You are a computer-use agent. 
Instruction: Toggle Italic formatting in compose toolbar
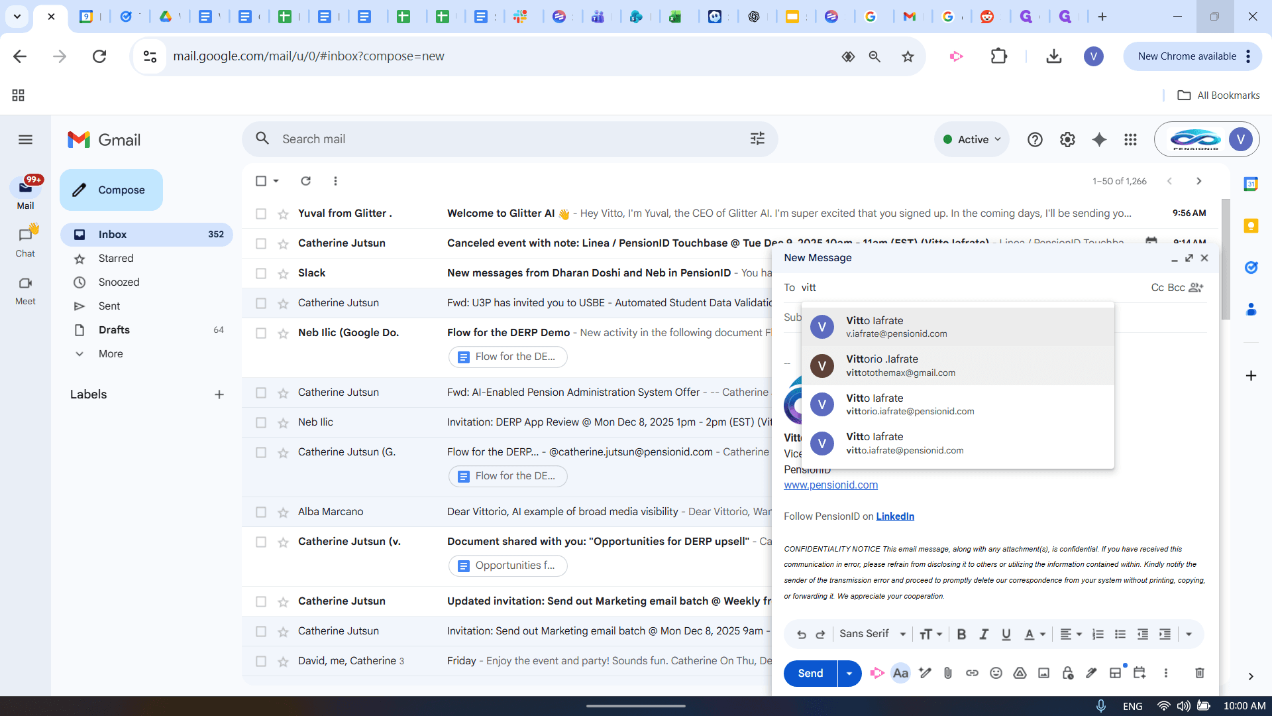point(984,634)
